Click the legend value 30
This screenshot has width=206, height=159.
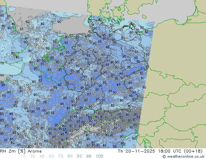pyautogui.click(x=32, y=156)
